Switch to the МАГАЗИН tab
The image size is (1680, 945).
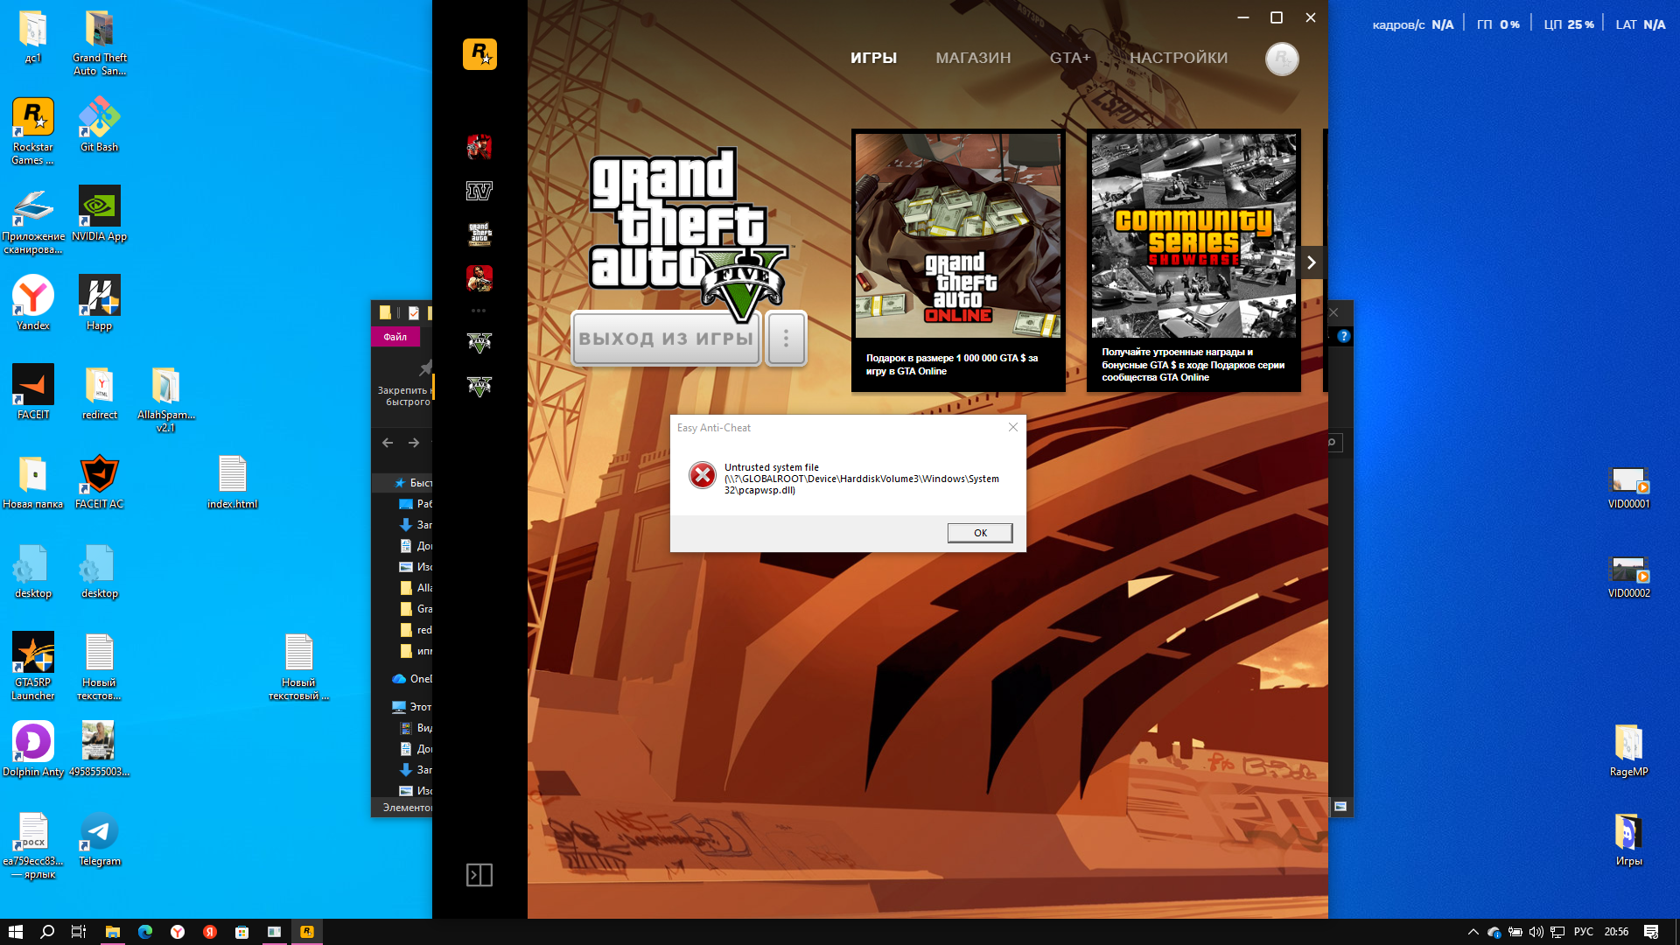(973, 58)
